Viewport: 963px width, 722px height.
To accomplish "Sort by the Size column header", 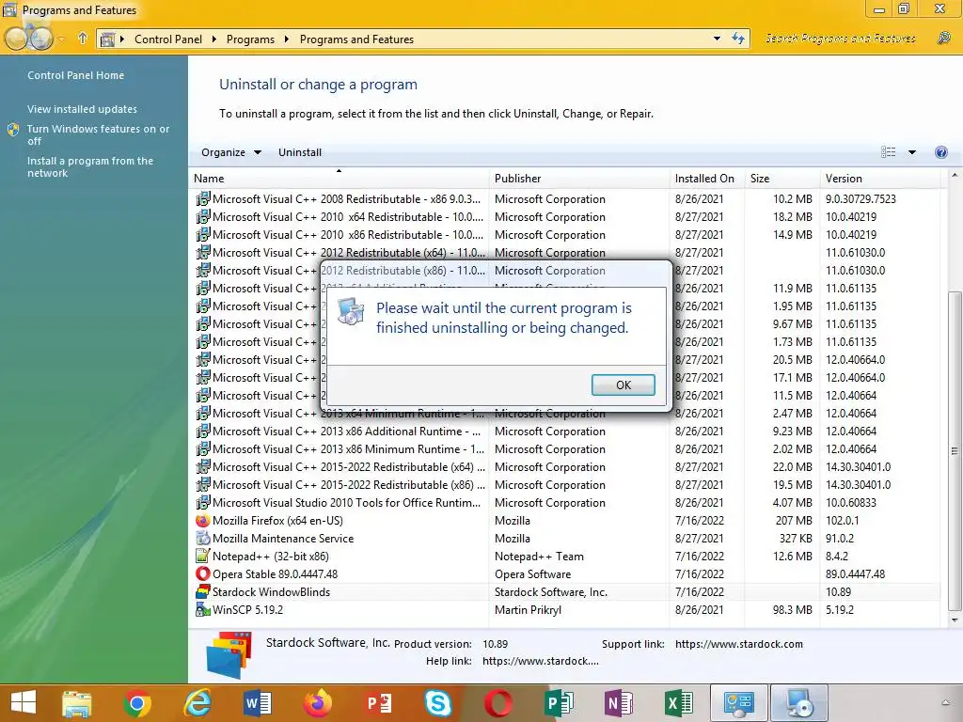I will point(781,179).
